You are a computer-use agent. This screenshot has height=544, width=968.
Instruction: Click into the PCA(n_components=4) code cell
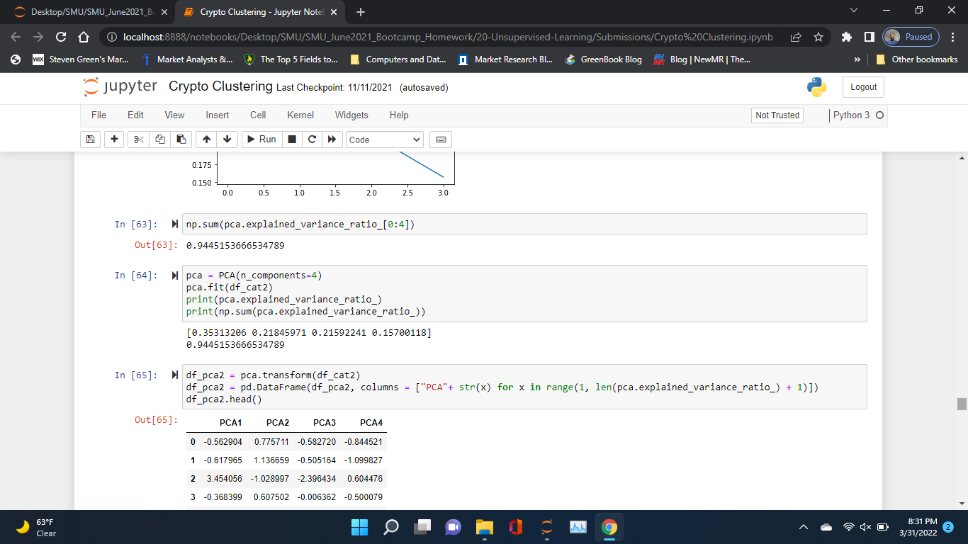coord(524,293)
